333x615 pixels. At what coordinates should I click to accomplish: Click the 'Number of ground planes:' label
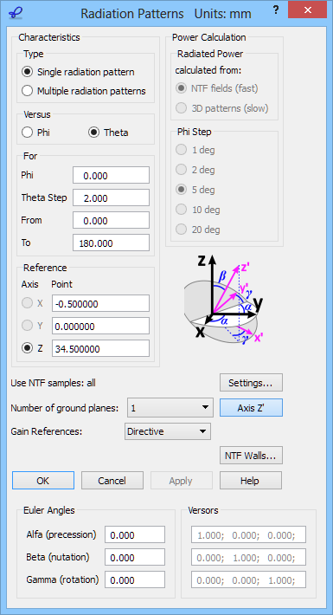[x=65, y=408]
